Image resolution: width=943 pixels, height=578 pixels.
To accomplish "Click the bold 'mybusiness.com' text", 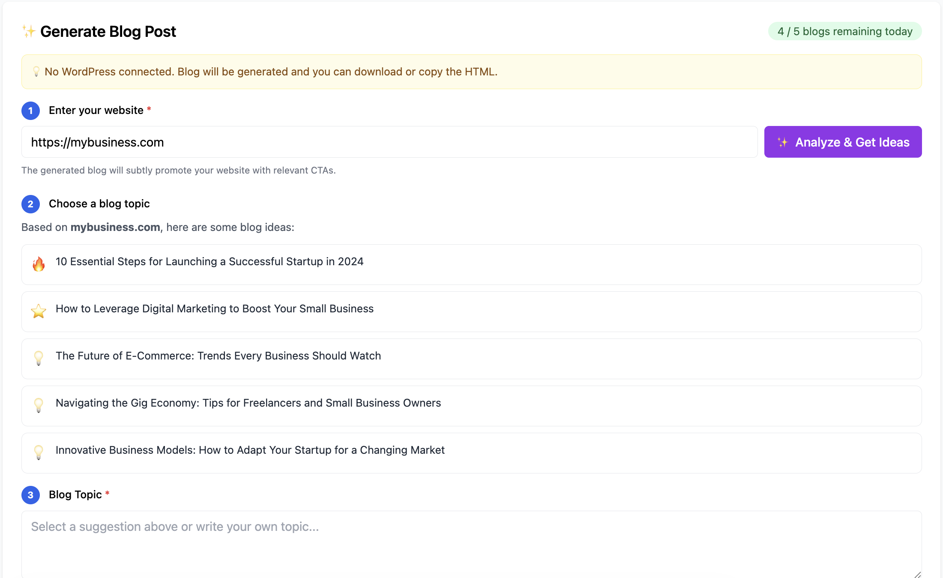I will click(x=115, y=227).
